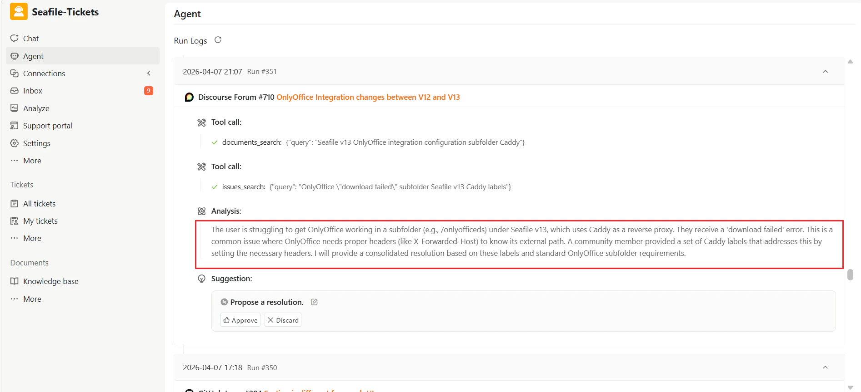Collapse the sidebar with the Connections chevron
The image size is (861, 392).
149,73
